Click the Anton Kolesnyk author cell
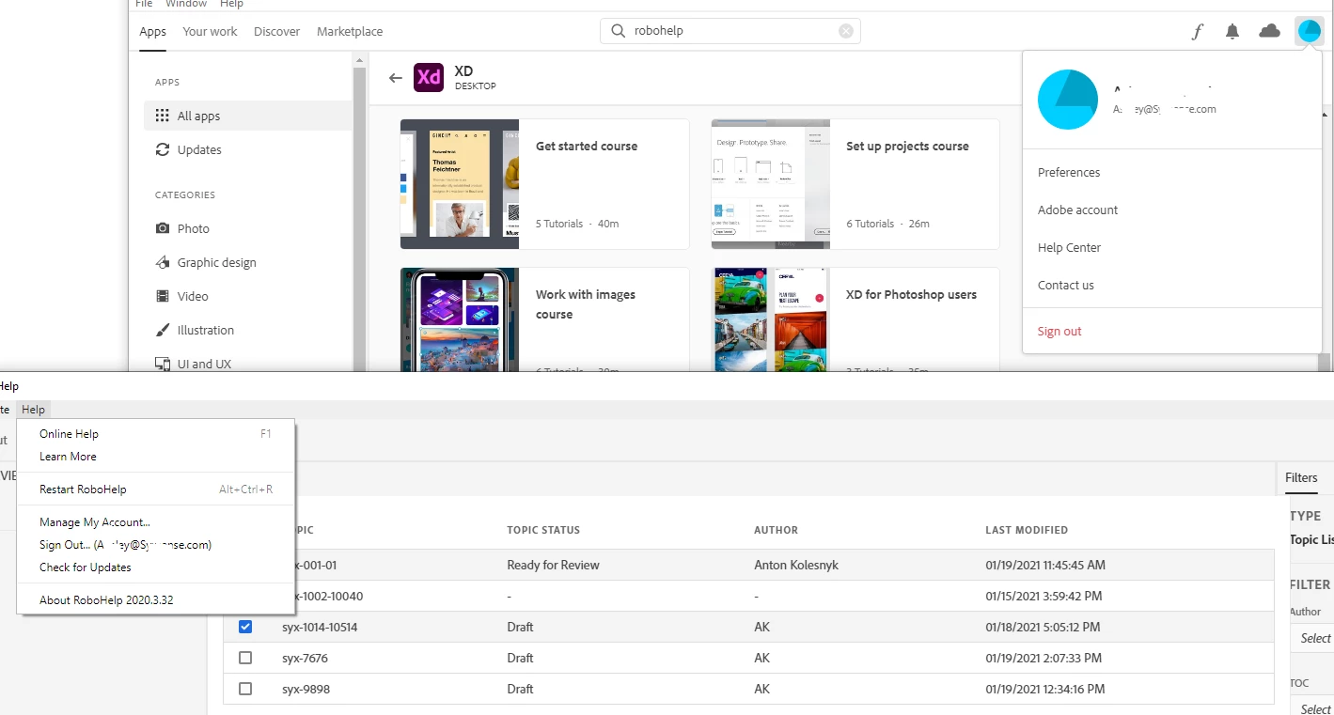Image resolution: width=1334 pixels, height=715 pixels. (x=796, y=566)
